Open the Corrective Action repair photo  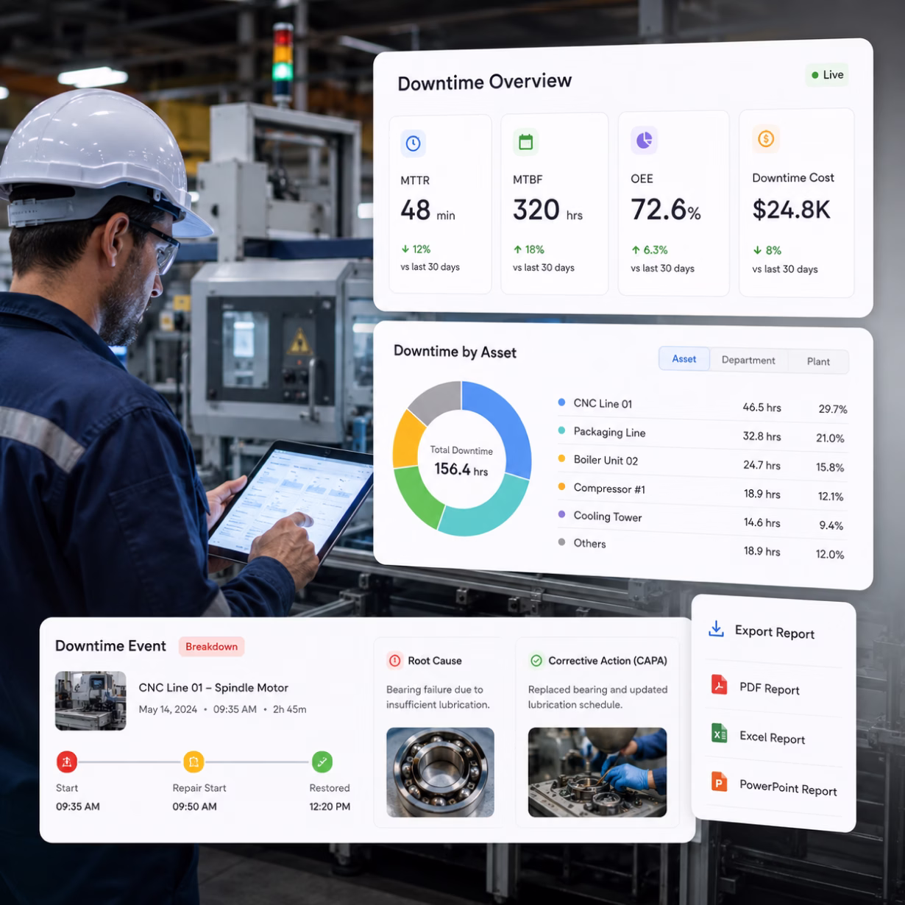[x=597, y=773]
